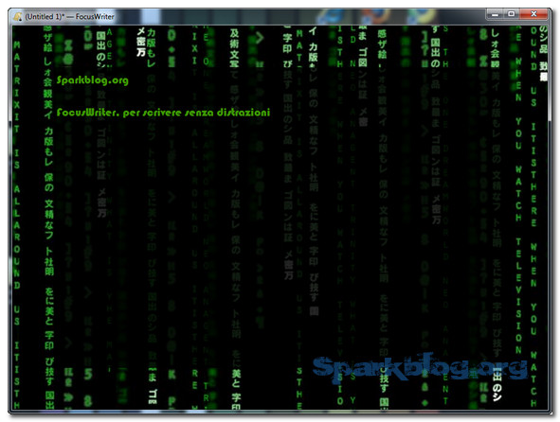Click the blurred Chrome icon behind title bar

(x=422, y=17)
